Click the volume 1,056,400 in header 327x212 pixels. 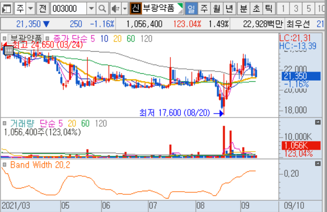pos(145,24)
